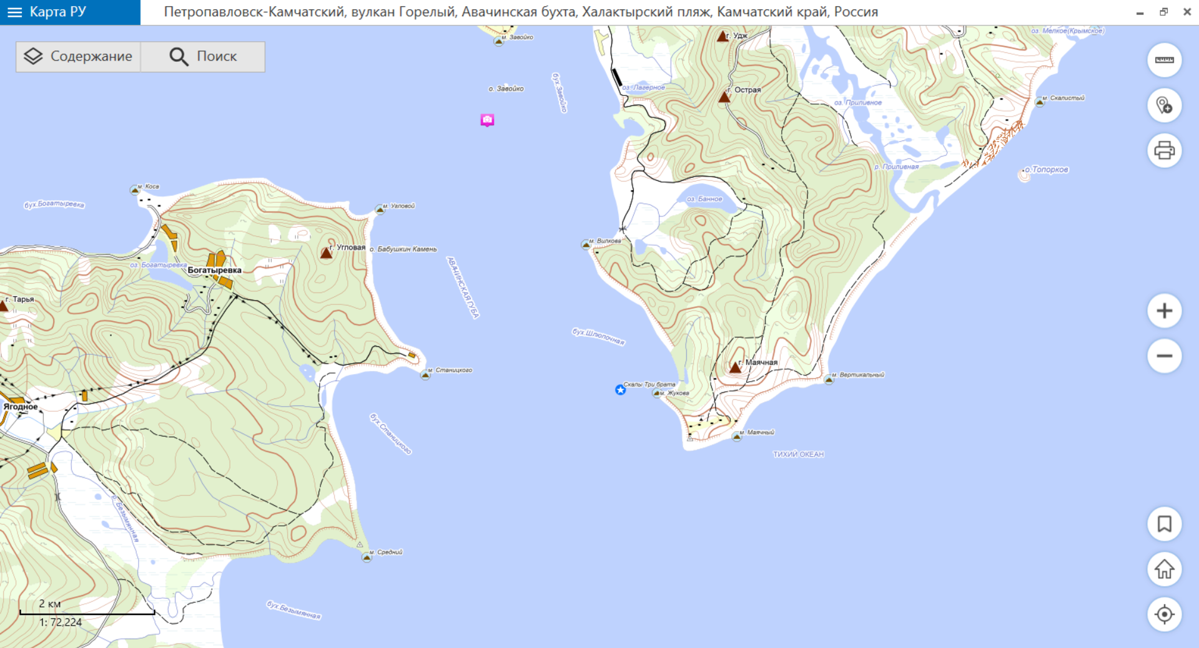Select the Богатыревка settlement label
The width and height of the screenshot is (1199, 648).
pos(214,270)
